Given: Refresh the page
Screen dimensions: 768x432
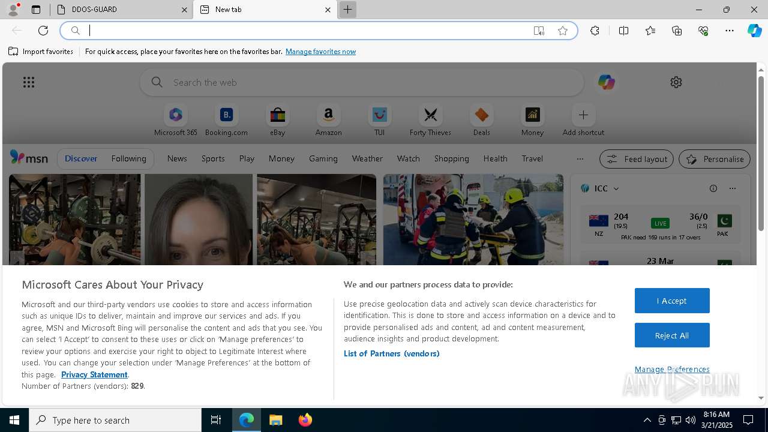Looking at the screenshot, I should pos(43,31).
